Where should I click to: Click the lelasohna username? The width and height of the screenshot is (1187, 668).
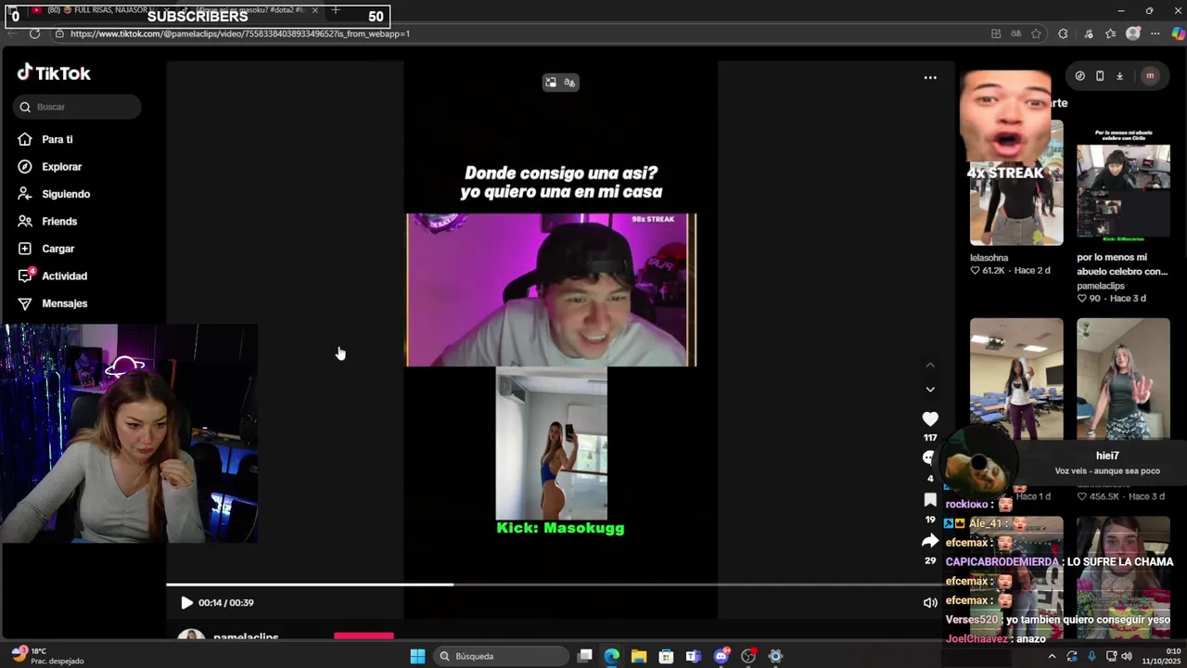pos(989,258)
